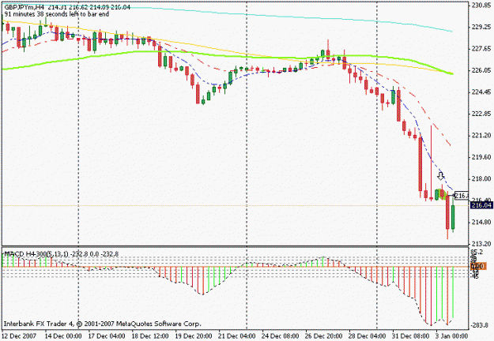Click the last green candlestick on the chart
Screen dimensions: 494x341
point(453,217)
